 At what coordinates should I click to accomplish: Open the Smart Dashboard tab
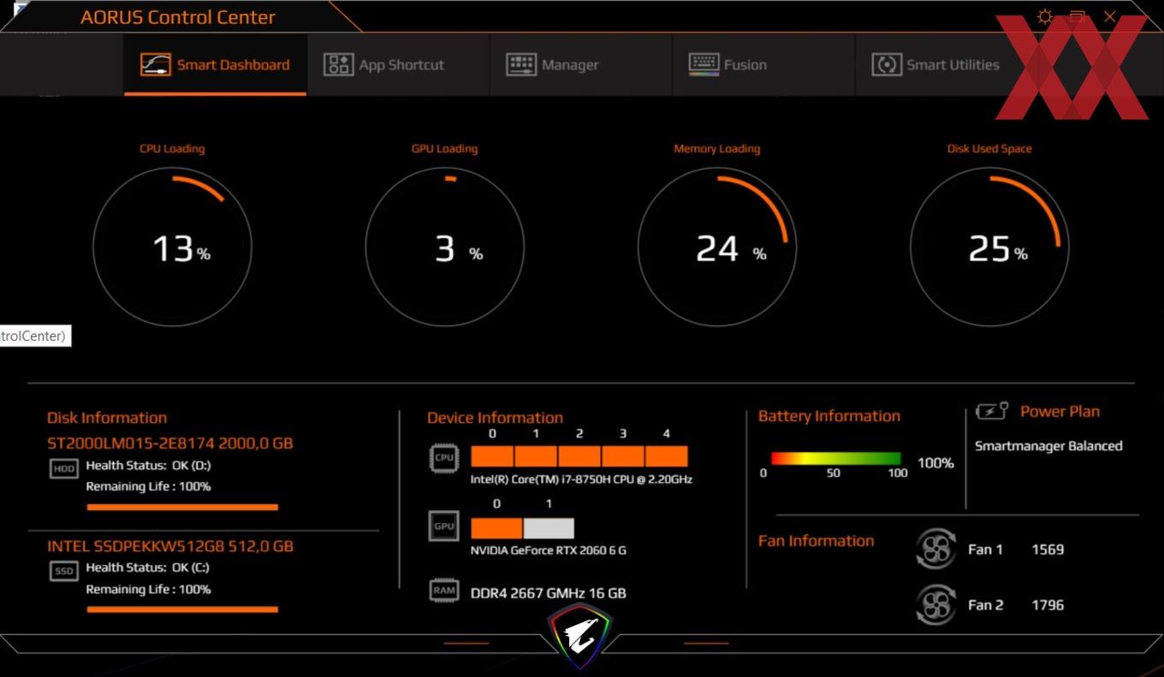(x=216, y=65)
